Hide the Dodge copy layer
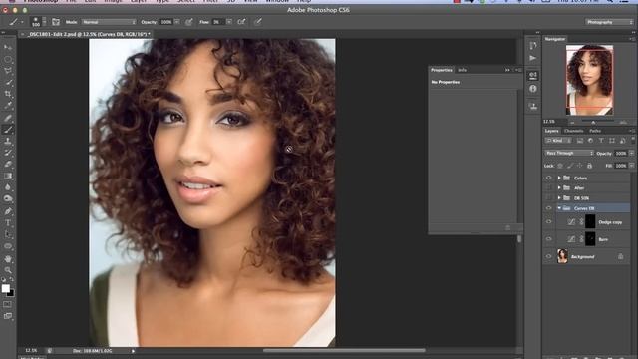The width and height of the screenshot is (638, 359). (x=548, y=222)
